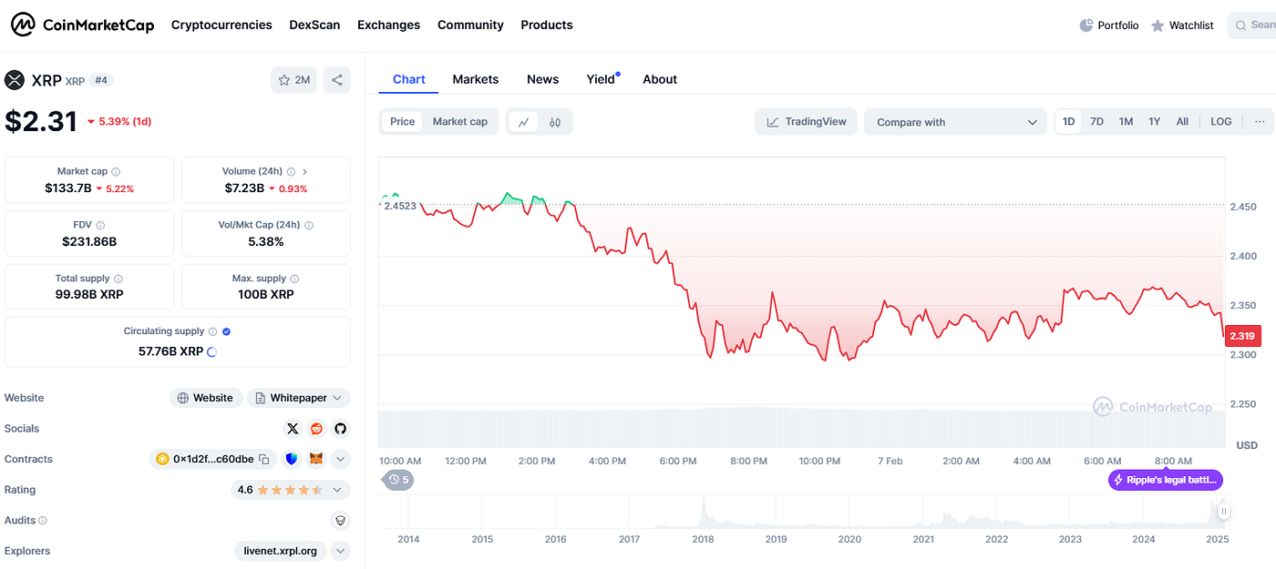This screenshot has width=1276, height=569.
Task: Expand the Volume (24h) arrow
Action: click(x=304, y=171)
